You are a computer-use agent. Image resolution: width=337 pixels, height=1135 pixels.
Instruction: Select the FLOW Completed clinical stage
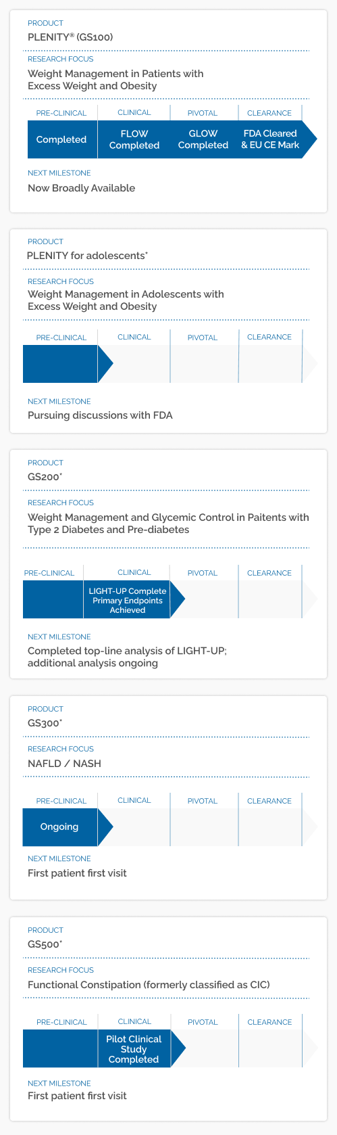click(x=134, y=139)
